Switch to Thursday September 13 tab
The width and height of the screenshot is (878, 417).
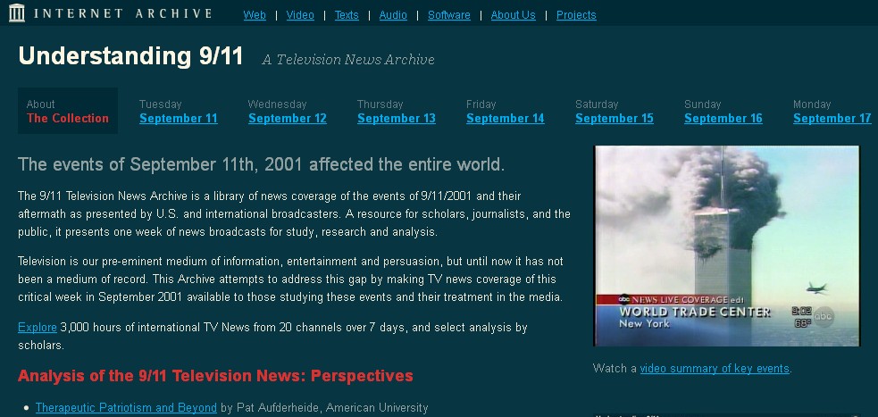point(397,118)
